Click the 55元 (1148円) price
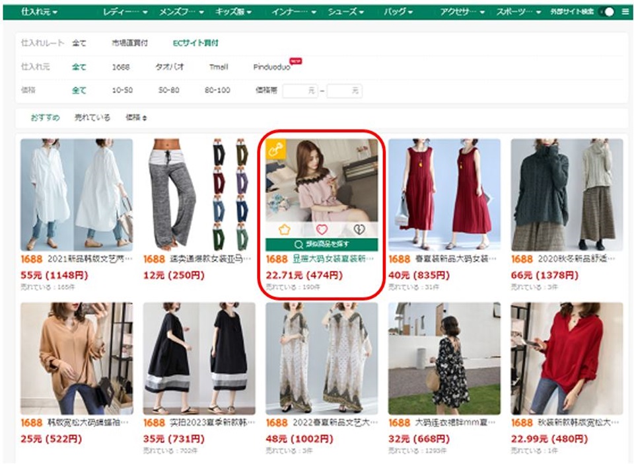Viewport: 634px width, 464px height. (54, 276)
